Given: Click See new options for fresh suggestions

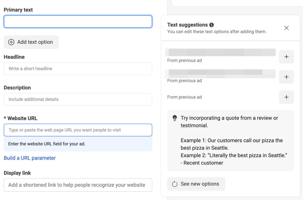Looking at the screenshot, I should tap(196, 184).
